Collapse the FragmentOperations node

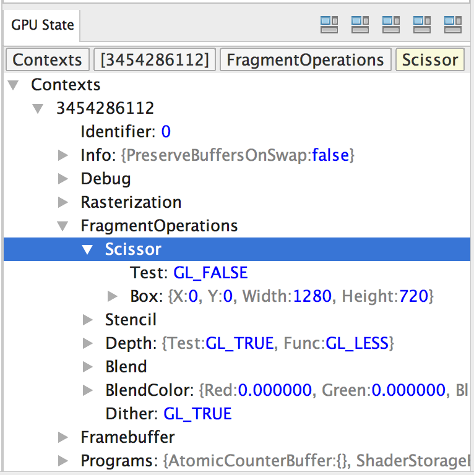(x=62, y=226)
